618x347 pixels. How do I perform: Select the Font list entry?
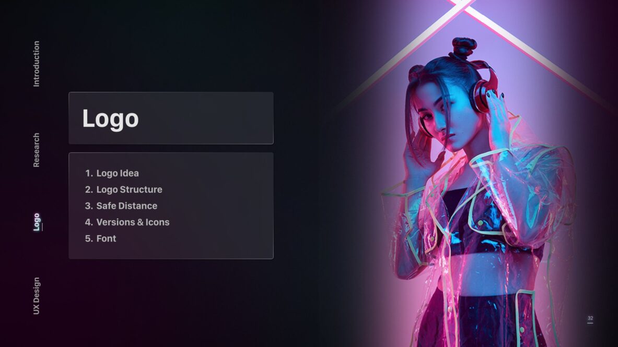pos(106,238)
